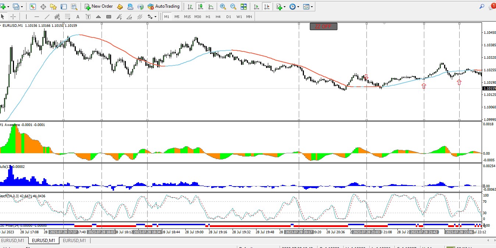This screenshot has width=496, height=248.
Task: Select the M15 timeframe
Action: 187,17
